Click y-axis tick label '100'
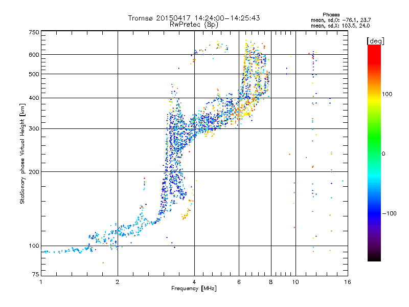This screenshot has width=409, height=307. [x=34, y=246]
